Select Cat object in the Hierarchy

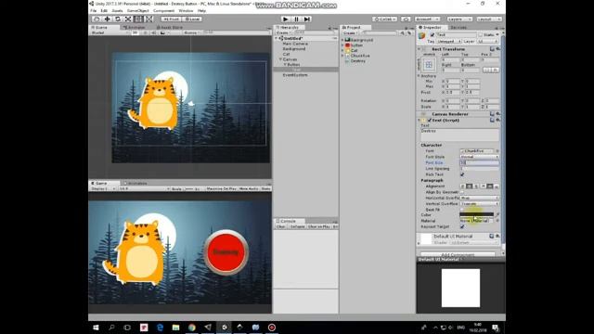[x=286, y=54]
